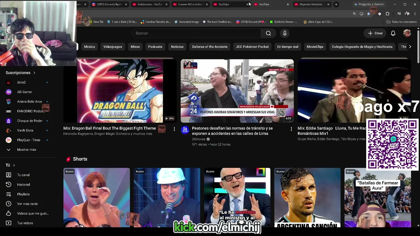
Task: Play the 24 Horas peatones news thumbnail
Action: [237, 91]
